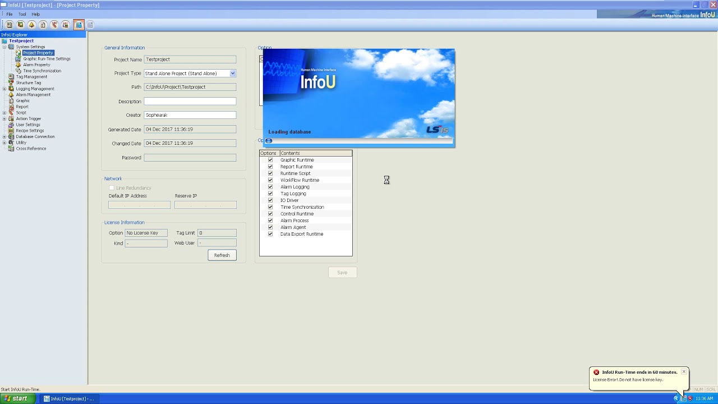Click the Contents column header
Screen dimensions: 718x404
315,153
